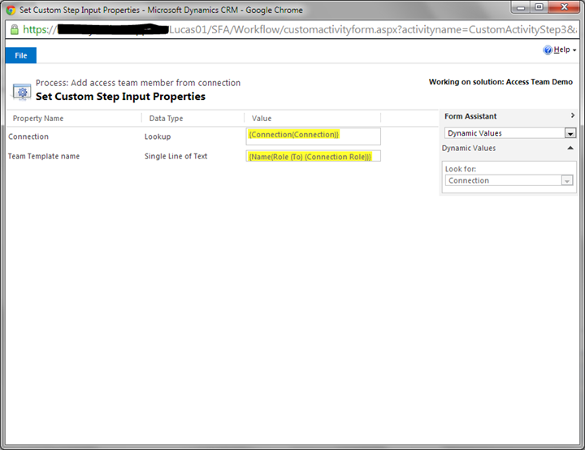This screenshot has height=450, width=585.
Task: Open the File menu tab
Action: point(21,55)
